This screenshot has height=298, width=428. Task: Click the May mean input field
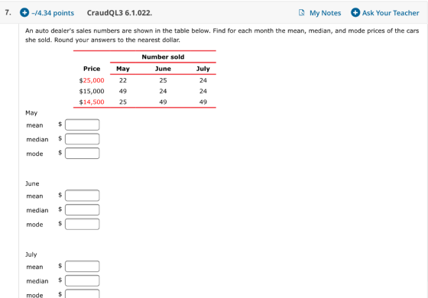(x=83, y=125)
